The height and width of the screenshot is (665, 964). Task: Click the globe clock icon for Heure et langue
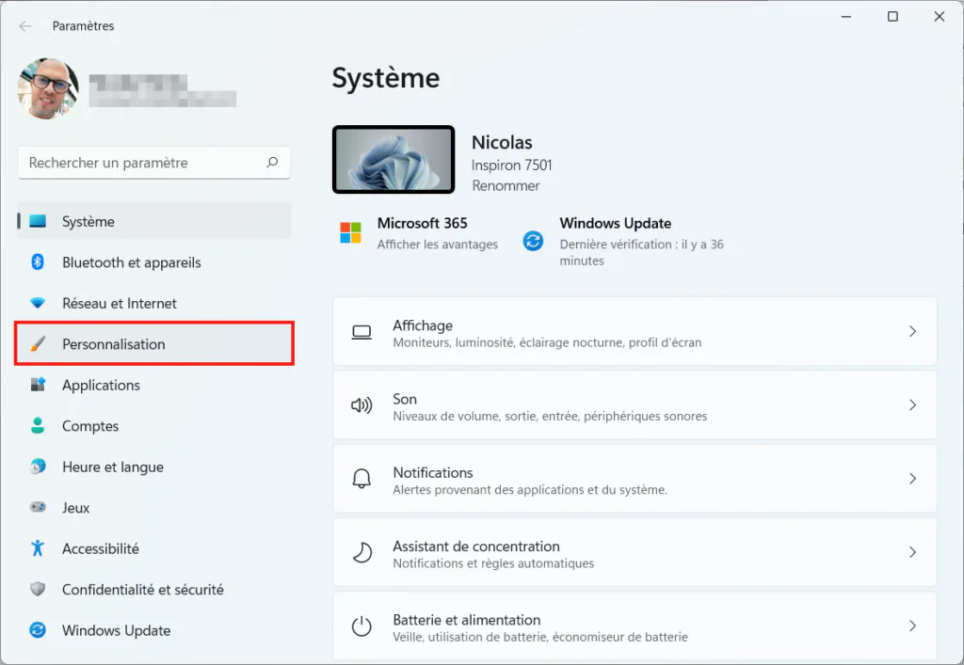click(x=38, y=467)
